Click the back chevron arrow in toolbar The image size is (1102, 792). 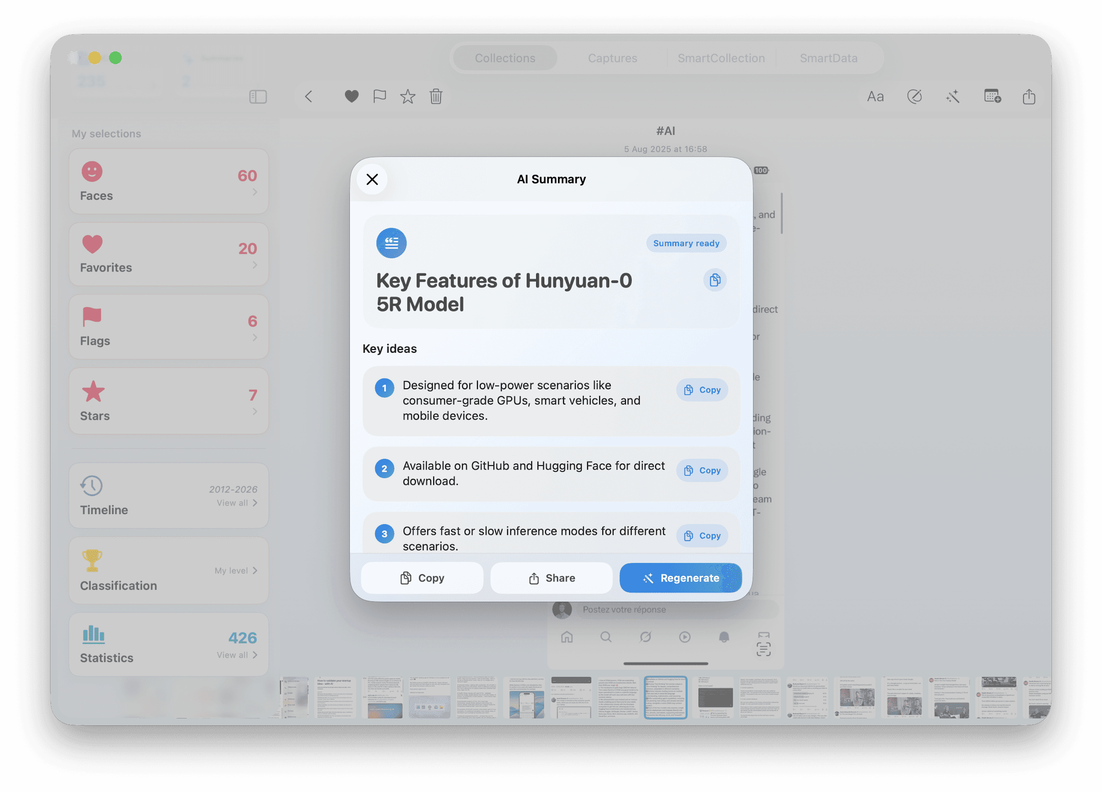[308, 96]
